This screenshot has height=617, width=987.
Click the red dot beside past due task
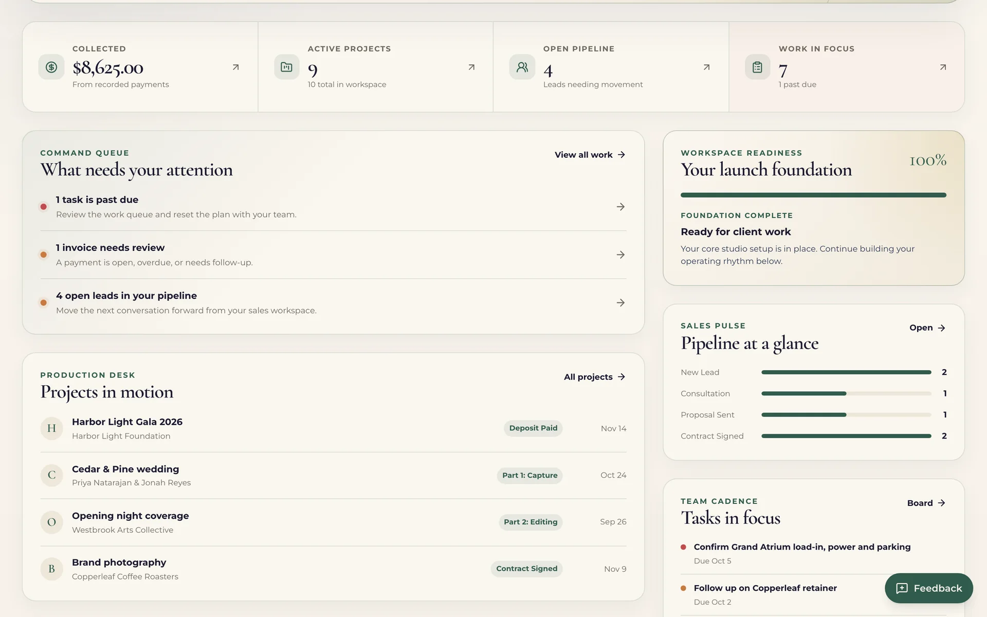point(44,207)
